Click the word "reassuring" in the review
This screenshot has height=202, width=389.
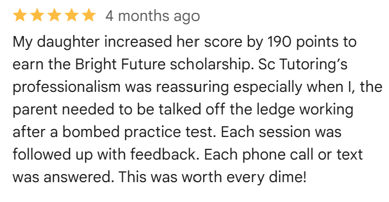coord(192,87)
